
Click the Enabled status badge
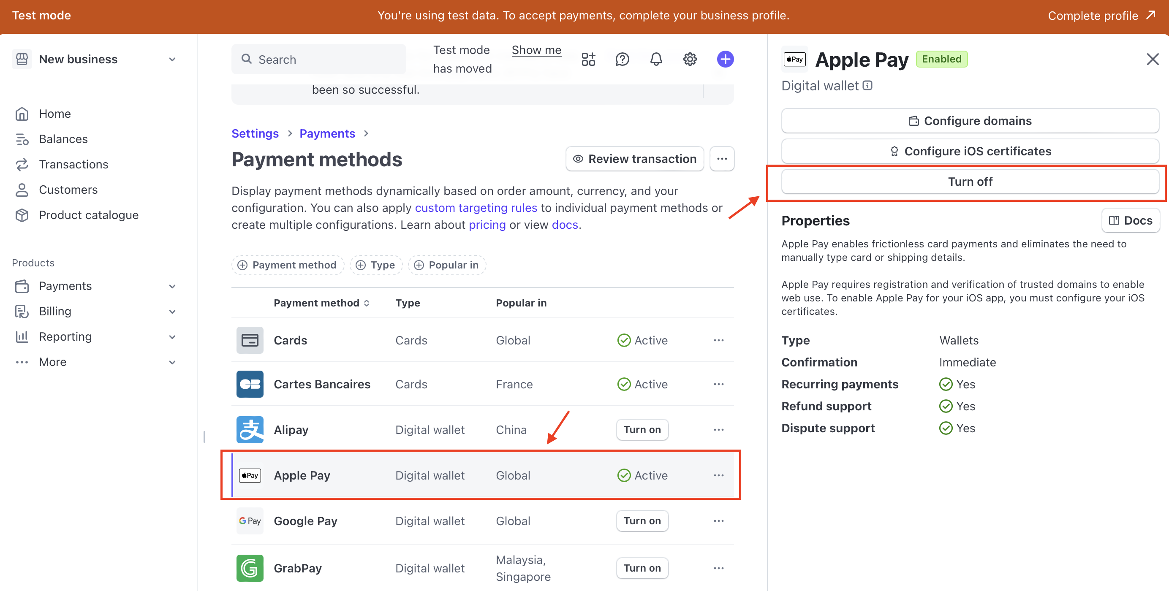click(x=941, y=59)
